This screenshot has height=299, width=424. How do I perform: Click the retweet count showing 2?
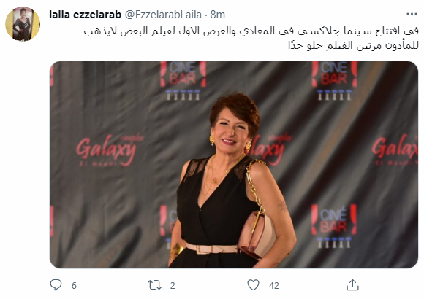(x=173, y=285)
